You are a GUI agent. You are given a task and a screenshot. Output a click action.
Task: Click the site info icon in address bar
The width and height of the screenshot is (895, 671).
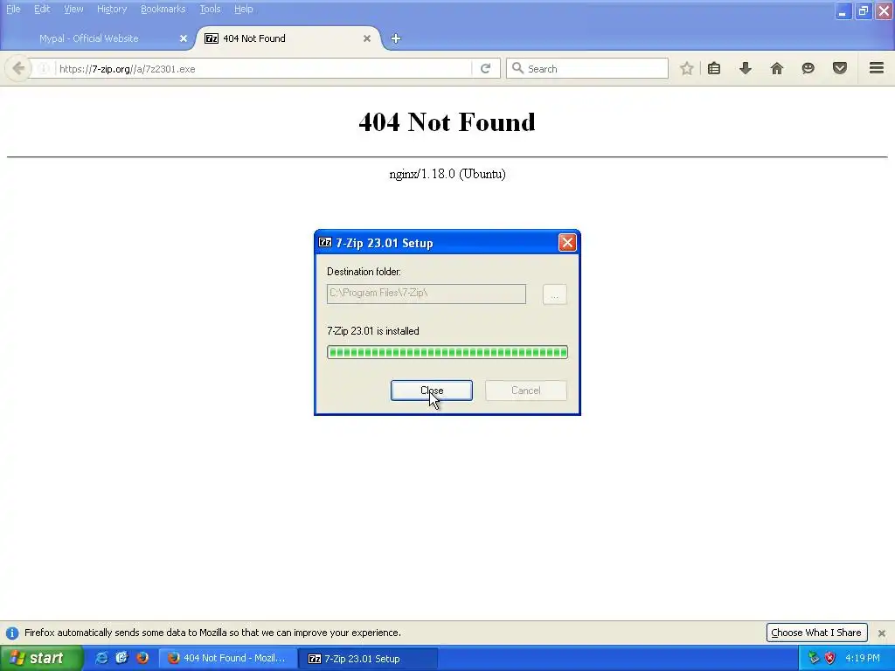pos(43,68)
